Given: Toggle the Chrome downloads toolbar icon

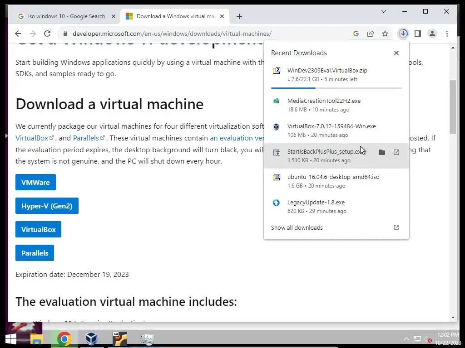Looking at the screenshot, I should point(403,34).
